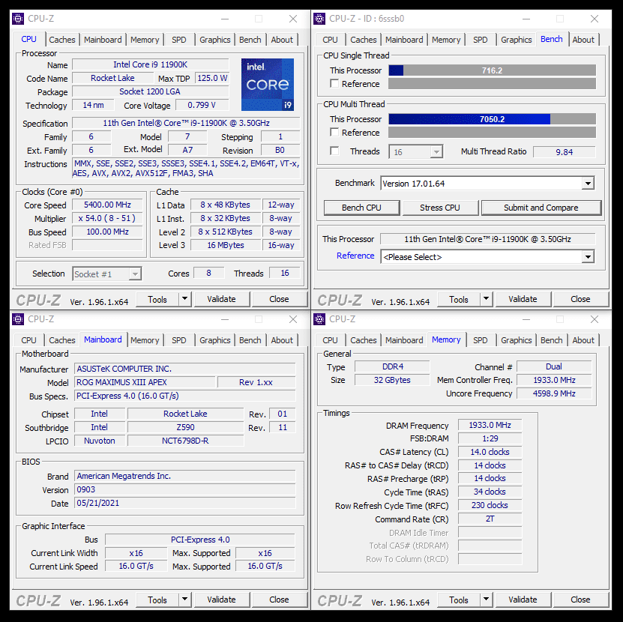The width and height of the screenshot is (623, 622).
Task: Click Level 3 cache value 16 MBytes
Action: pyautogui.click(x=226, y=246)
